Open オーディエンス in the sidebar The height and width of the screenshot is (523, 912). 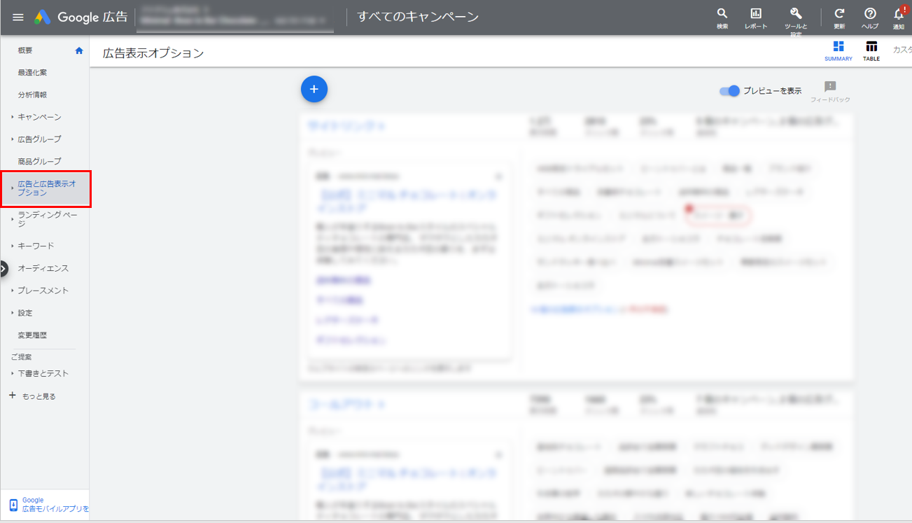pos(43,268)
